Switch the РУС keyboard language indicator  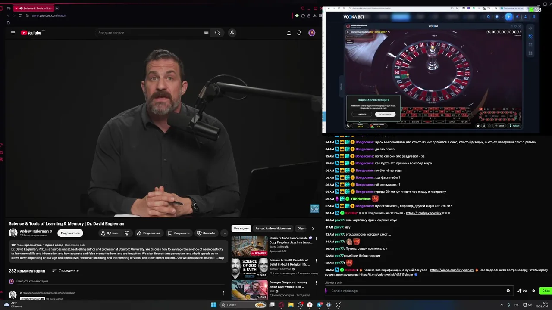[517, 305]
